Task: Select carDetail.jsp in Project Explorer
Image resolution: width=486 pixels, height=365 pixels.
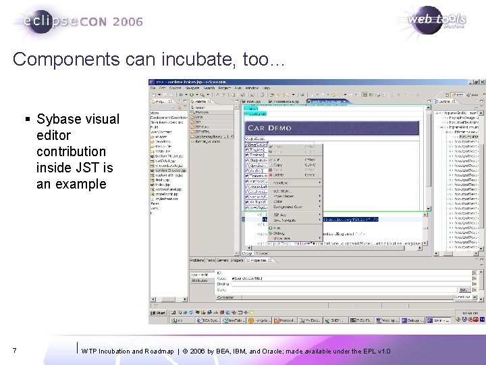Action: (163, 161)
